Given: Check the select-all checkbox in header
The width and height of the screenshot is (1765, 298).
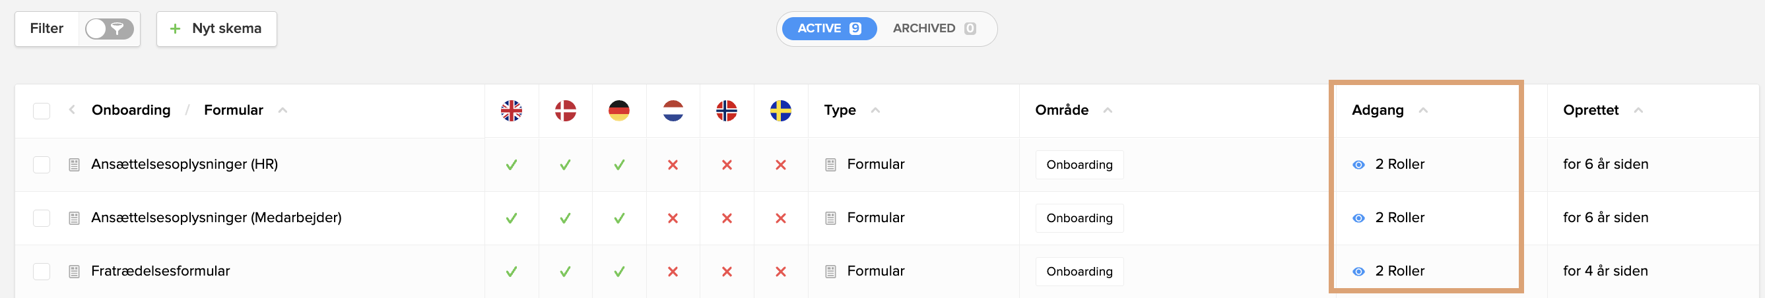Looking at the screenshot, I should pos(42,110).
